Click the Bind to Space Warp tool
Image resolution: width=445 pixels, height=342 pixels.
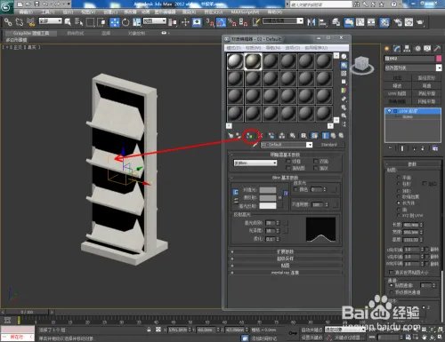[x=31, y=22]
